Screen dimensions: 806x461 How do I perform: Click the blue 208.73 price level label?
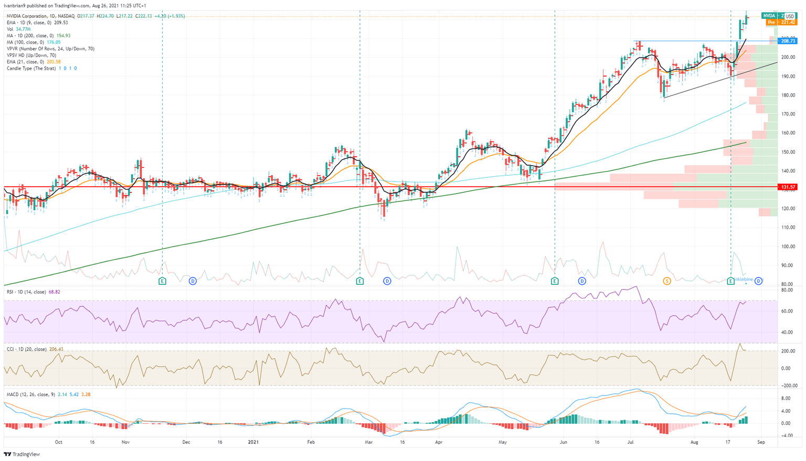(788, 41)
